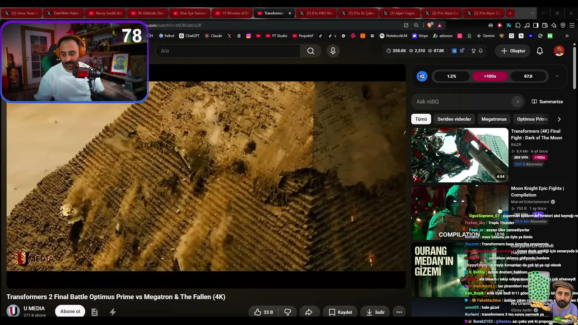The height and width of the screenshot is (325, 578).
Task: Dislike the Transformers video
Action: pos(288,312)
